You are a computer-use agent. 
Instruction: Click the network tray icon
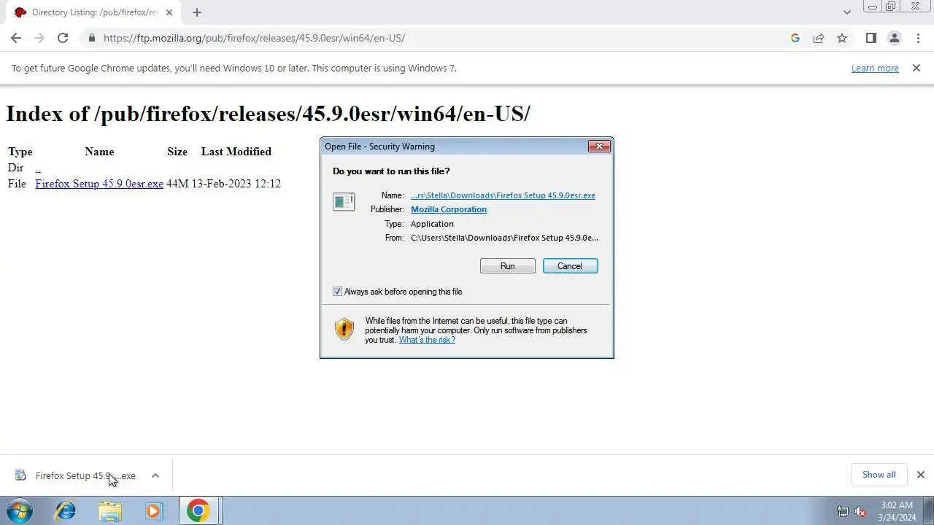tap(843, 511)
